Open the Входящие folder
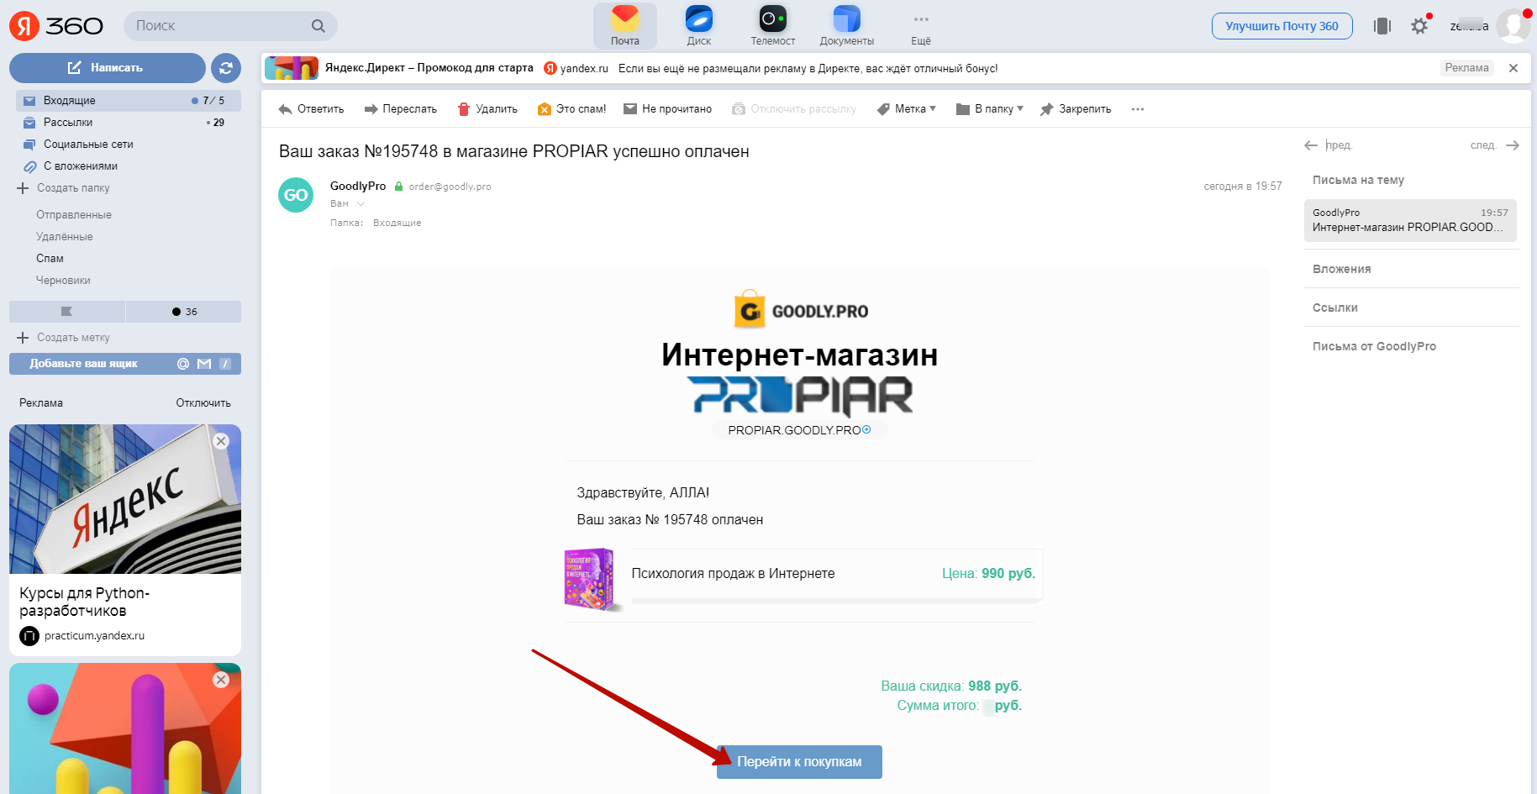The width and height of the screenshot is (1537, 794). click(x=129, y=101)
